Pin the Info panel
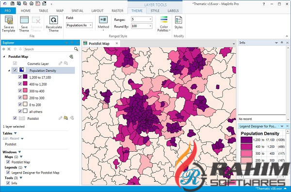The height and width of the screenshot is (192, 291). [x=282, y=43]
